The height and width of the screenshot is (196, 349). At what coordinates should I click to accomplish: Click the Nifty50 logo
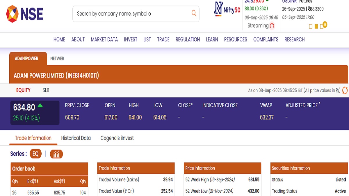click(x=227, y=9)
